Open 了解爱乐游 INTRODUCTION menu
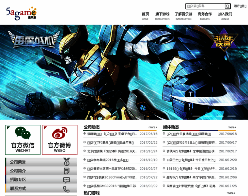 pyautogui.click(x=183, y=16)
